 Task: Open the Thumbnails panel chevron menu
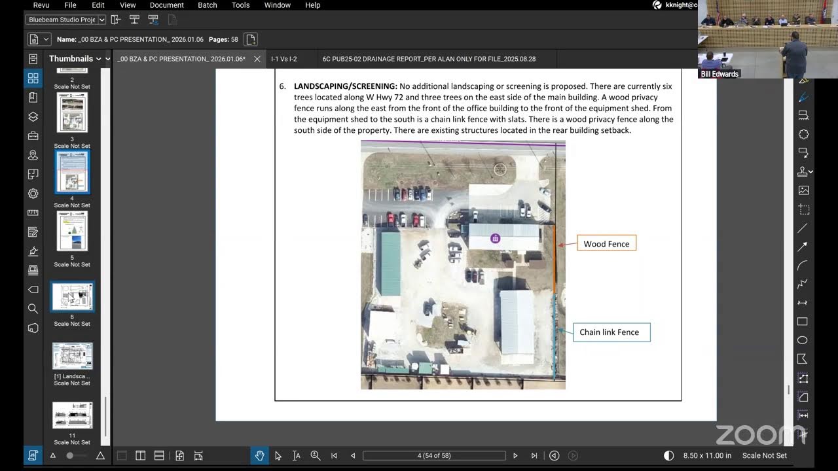[99, 59]
